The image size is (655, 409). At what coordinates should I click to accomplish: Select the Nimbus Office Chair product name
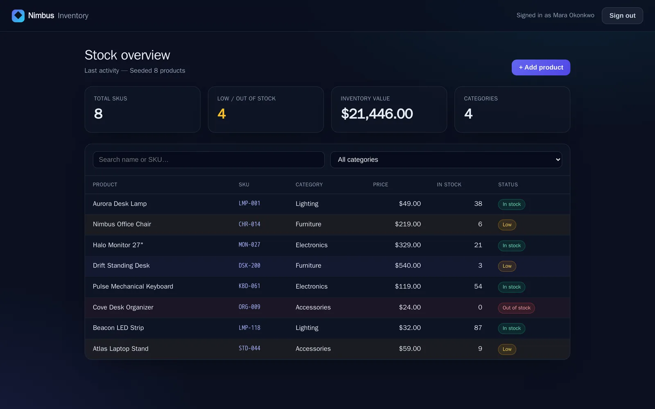(122, 224)
